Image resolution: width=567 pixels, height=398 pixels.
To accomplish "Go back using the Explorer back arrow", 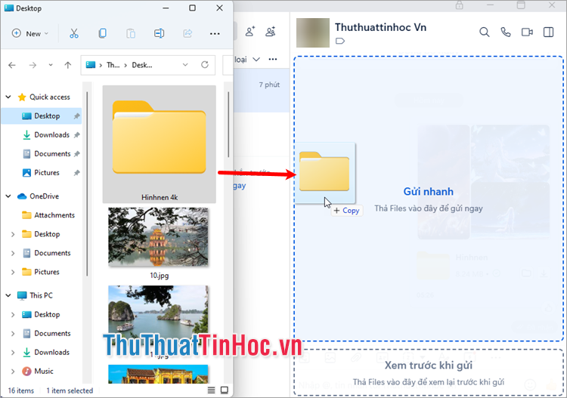I will tap(12, 65).
